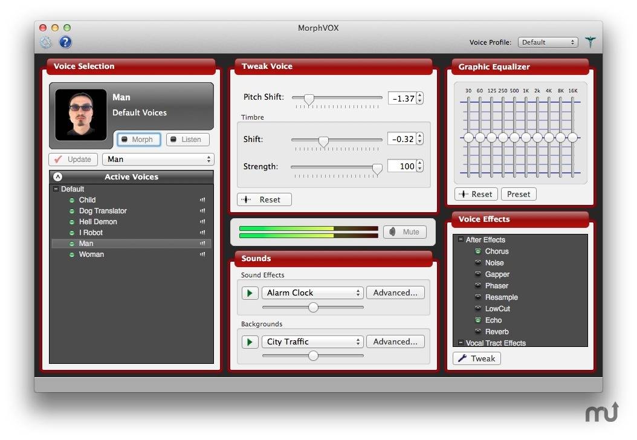Image resolution: width=637 pixels, height=440 pixels.
Task: Click the equalizer bars icon next to Child
Action: tap(202, 200)
